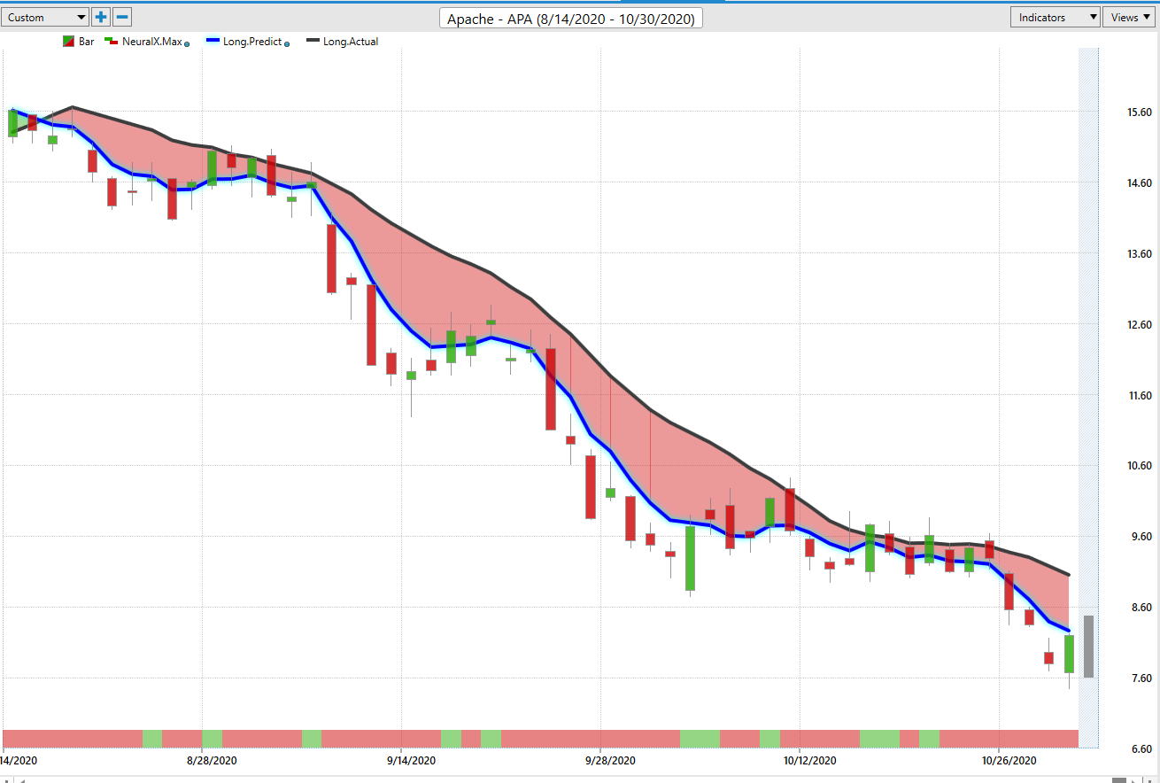This screenshot has height=783, width=1160.
Task: Click the horizontal scrollbar thumb at bottom
Action: (x=1119, y=779)
